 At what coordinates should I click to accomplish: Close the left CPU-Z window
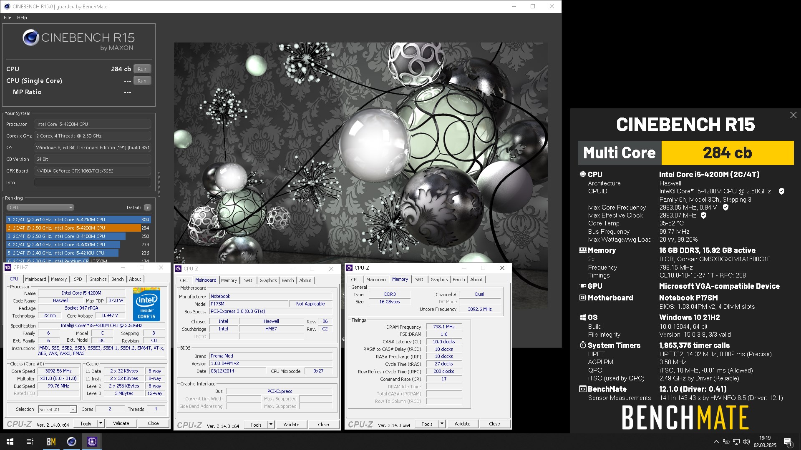click(161, 267)
